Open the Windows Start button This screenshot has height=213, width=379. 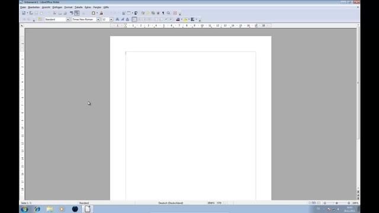[x=25, y=209]
